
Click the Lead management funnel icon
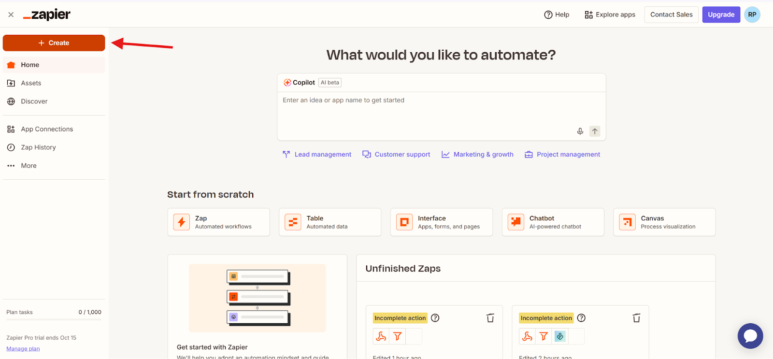pos(286,155)
